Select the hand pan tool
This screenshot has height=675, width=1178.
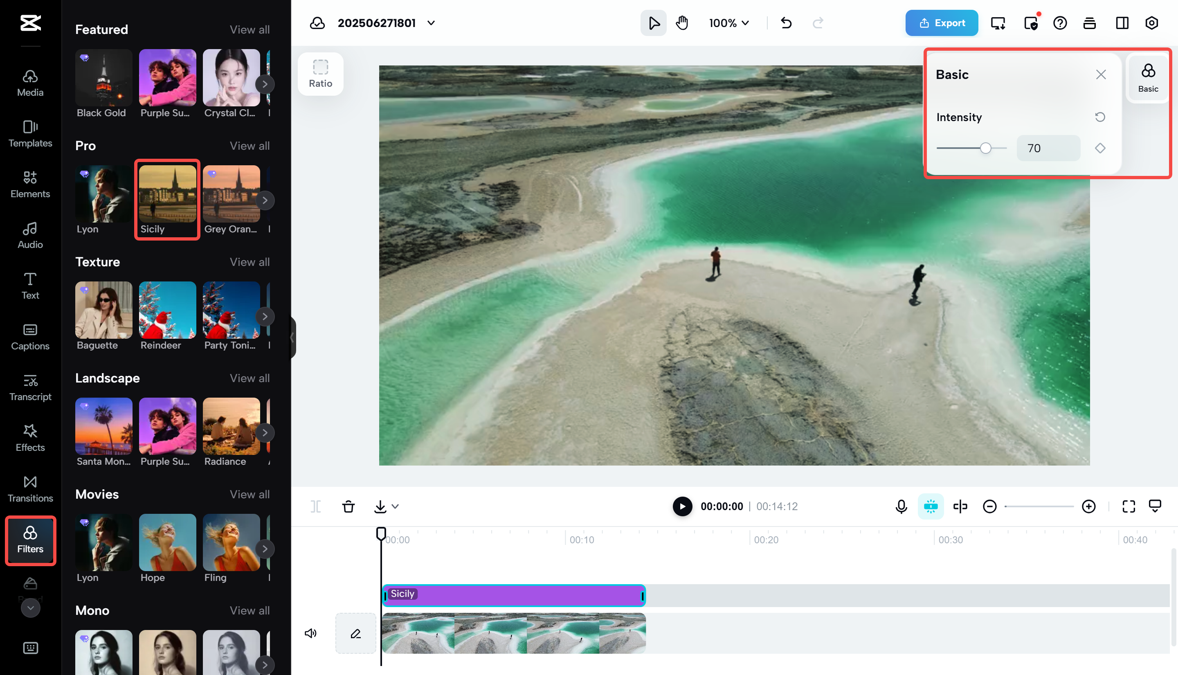pos(682,23)
